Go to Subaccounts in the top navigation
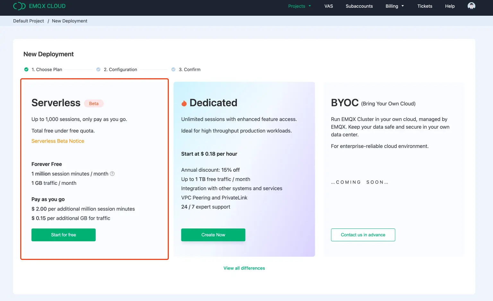The height and width of the screenshot is (301, 493). point(359,6)
